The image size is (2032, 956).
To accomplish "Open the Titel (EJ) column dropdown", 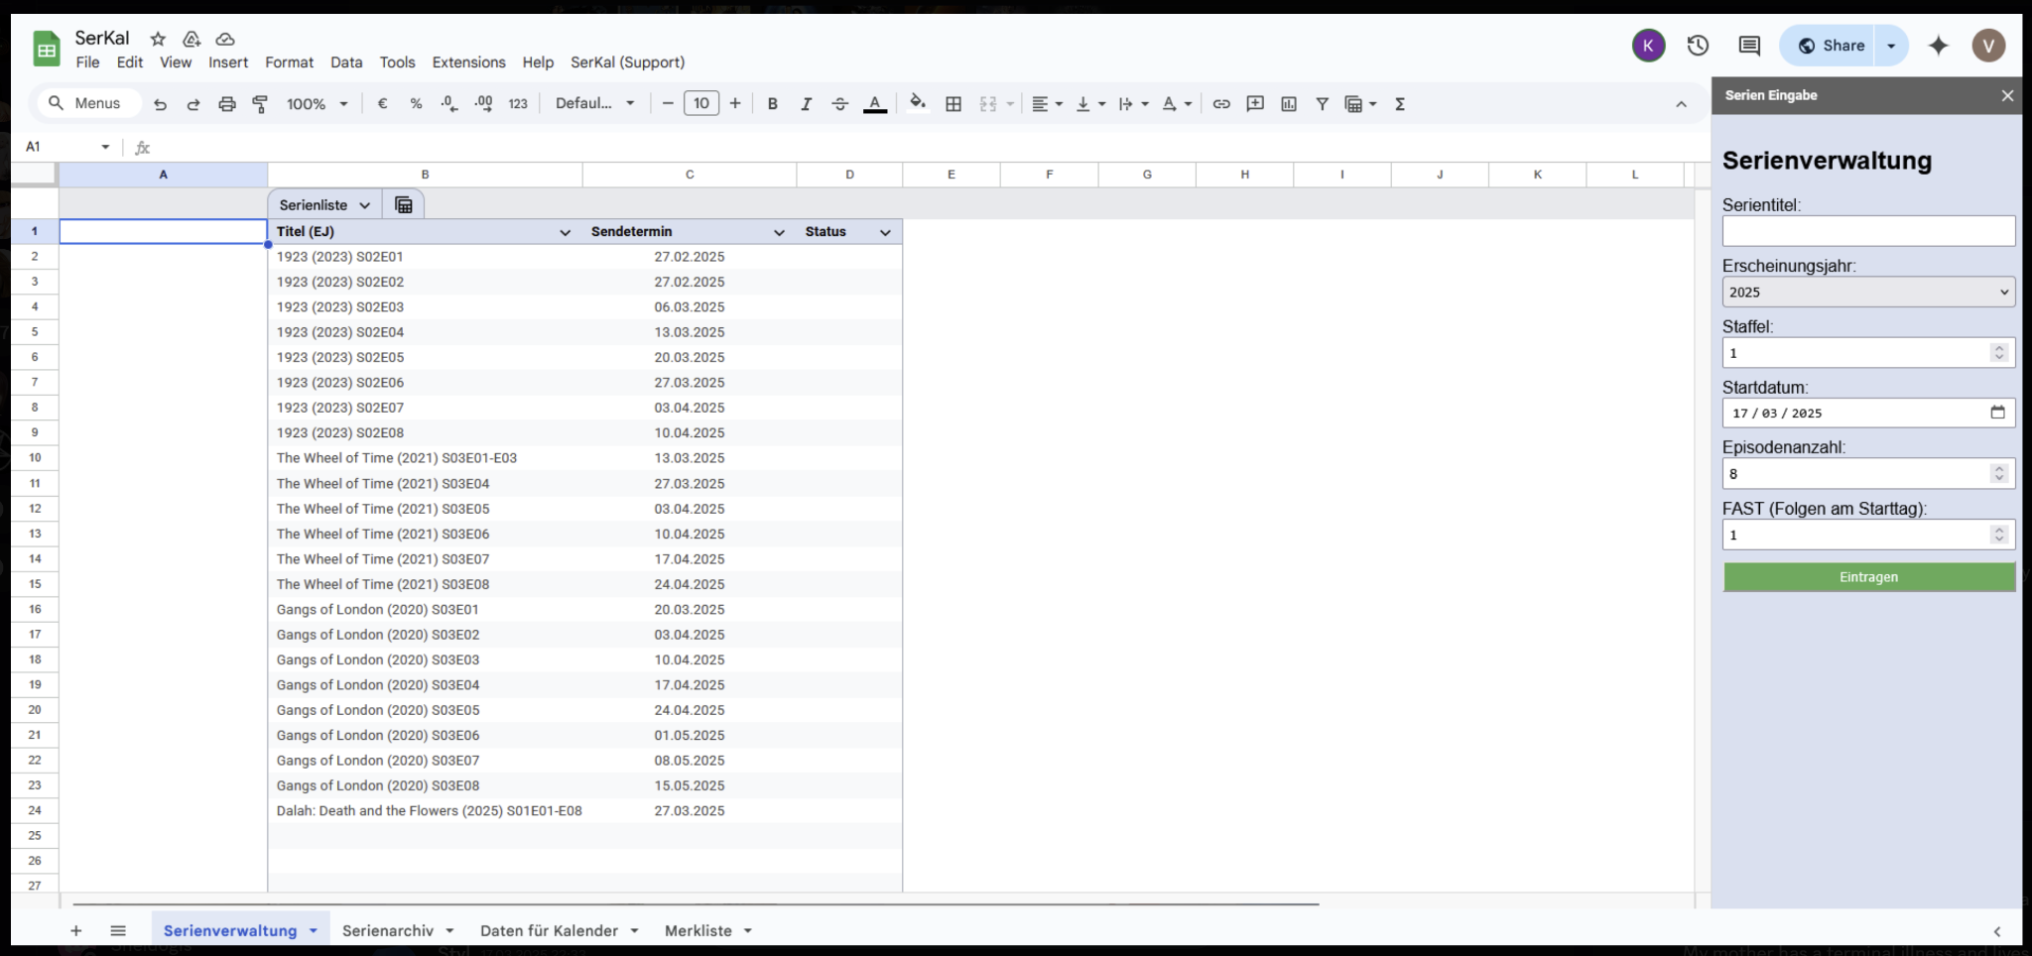I will 565,232.
